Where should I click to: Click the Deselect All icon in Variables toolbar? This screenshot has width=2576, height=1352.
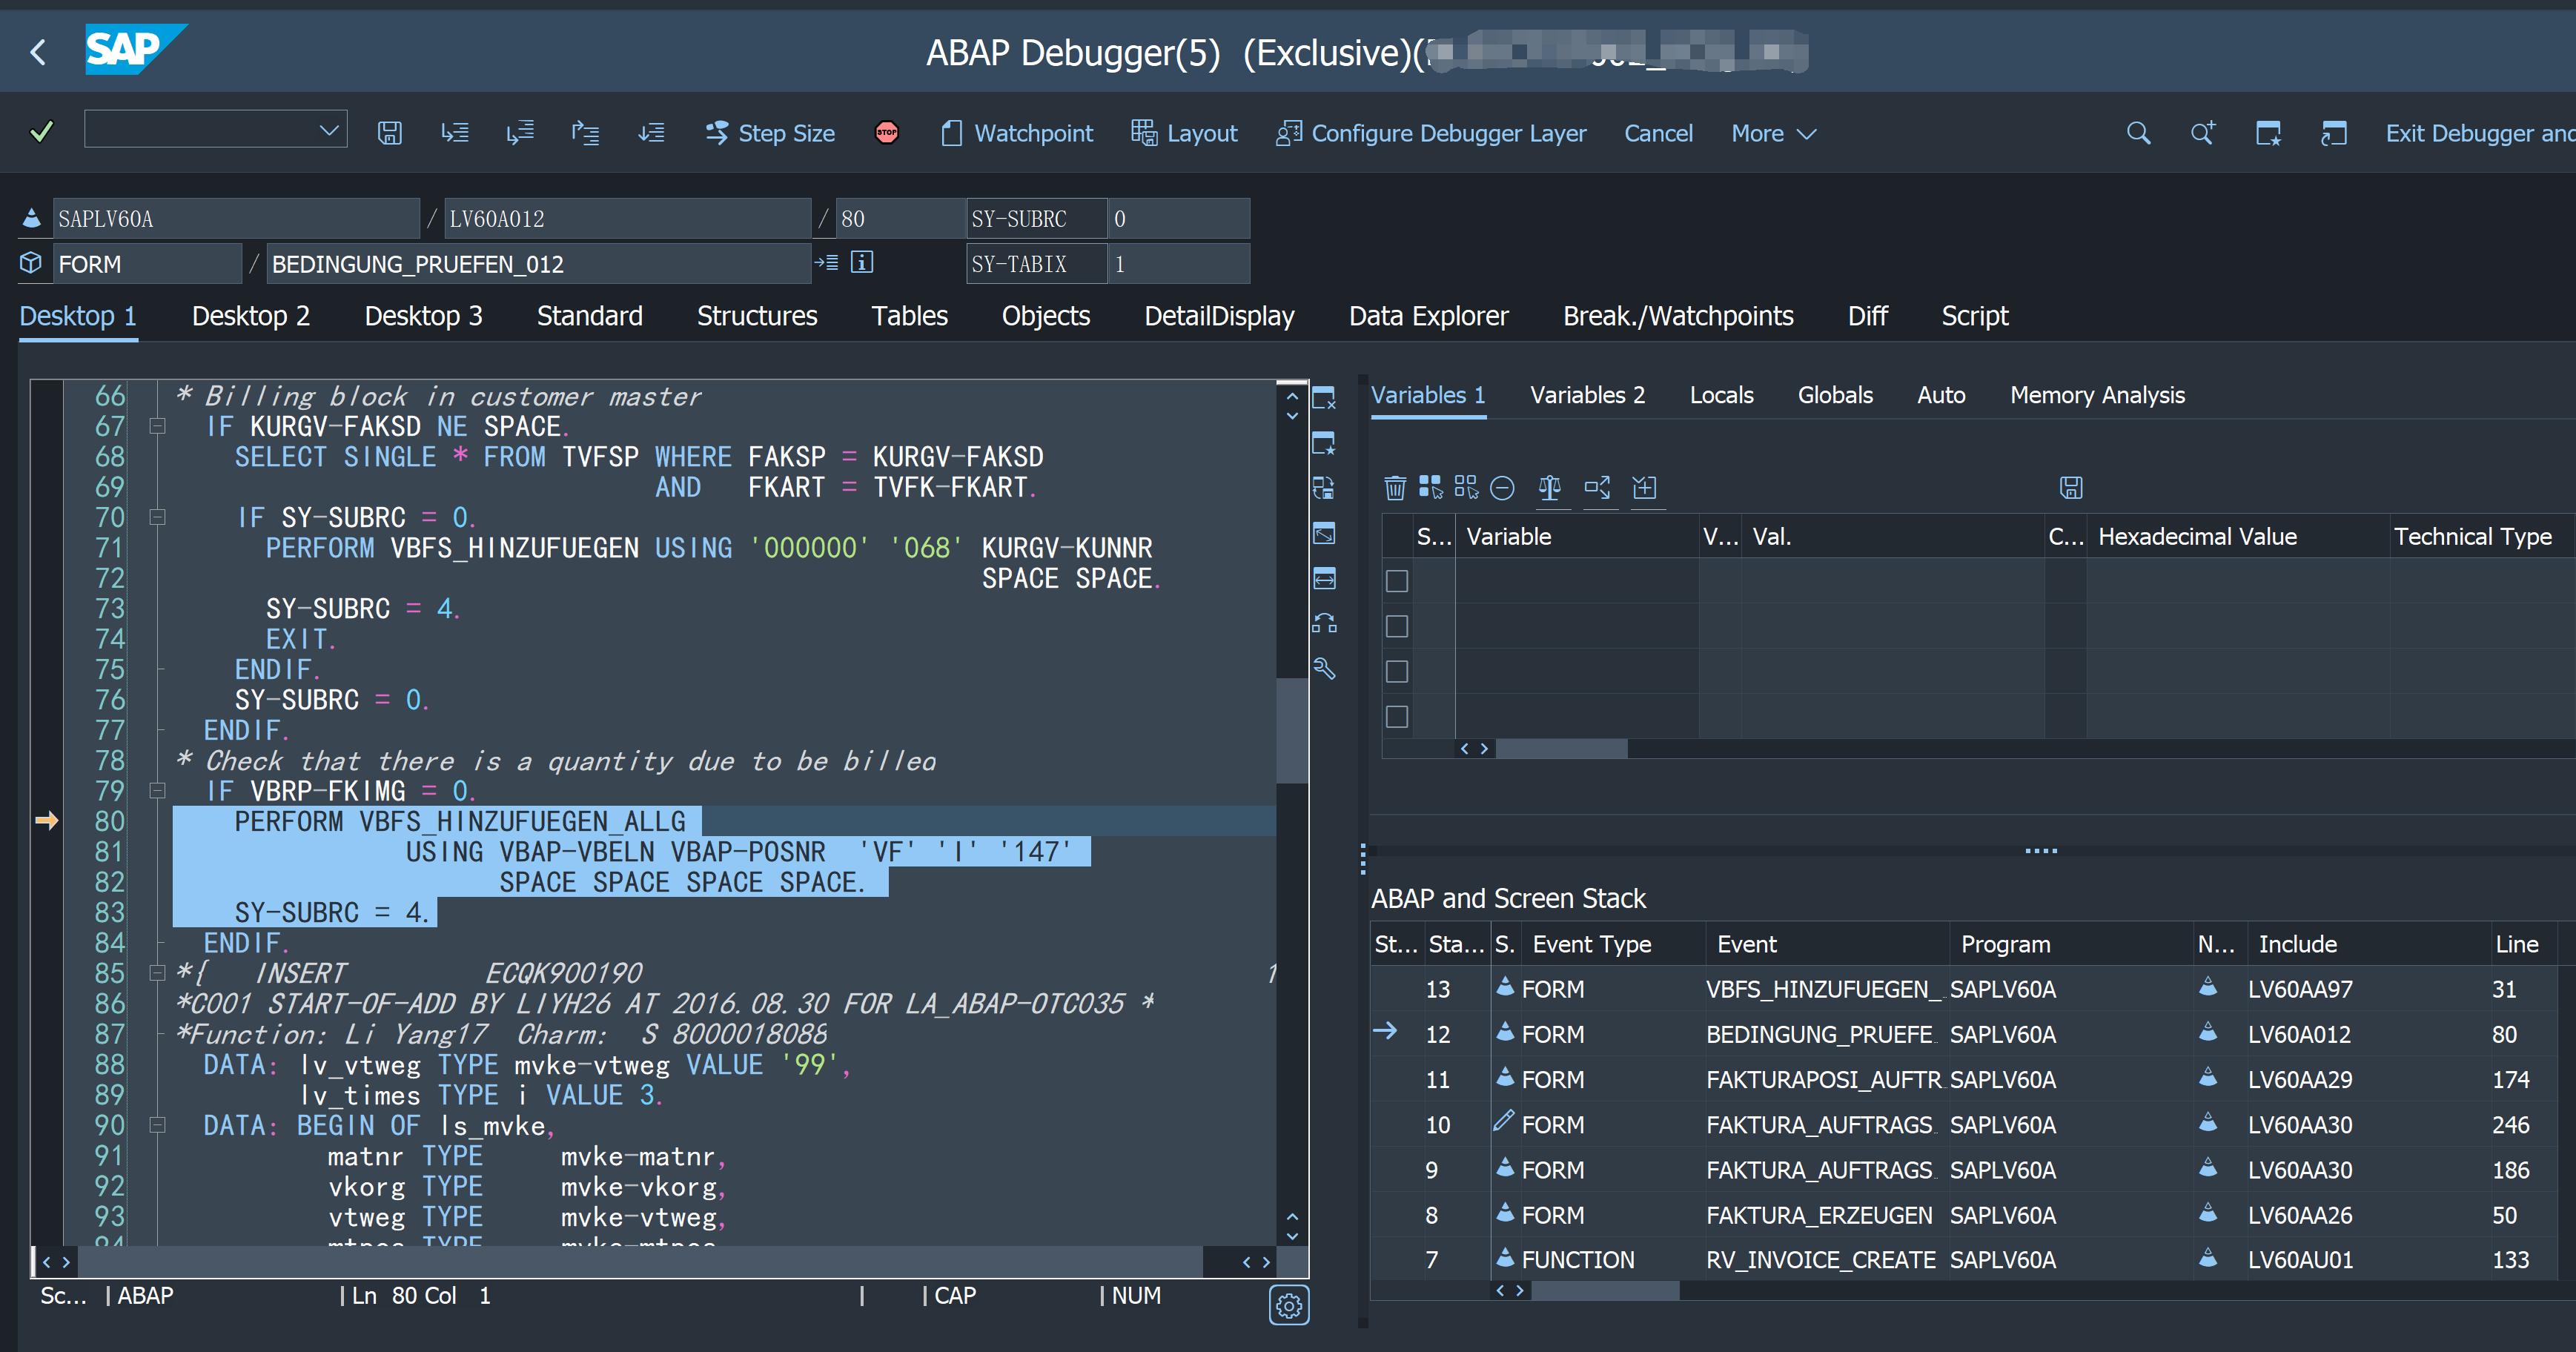click(x=1466, y=487)
